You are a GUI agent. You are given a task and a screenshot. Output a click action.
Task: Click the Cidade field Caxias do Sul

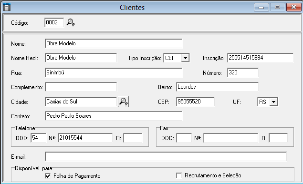81,102
